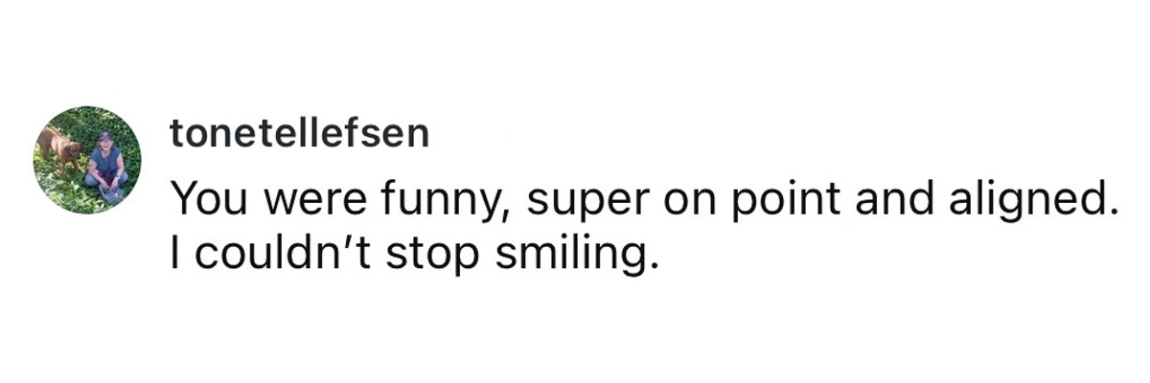Image resolution: width=1150 pixels, height=383 pixels.
Task: Click the word "smiling" in the comment
Action: (x=571, y=255)
